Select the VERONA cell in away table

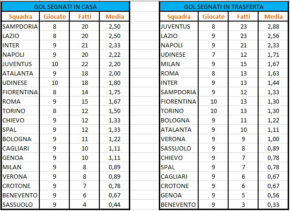tap(179, 139)
